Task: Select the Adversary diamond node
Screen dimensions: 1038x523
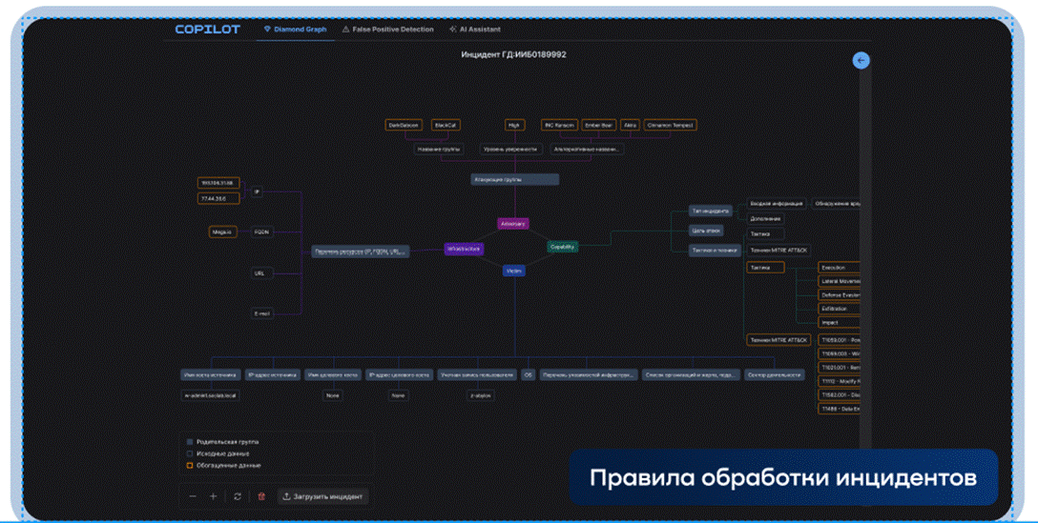Action: point(513,224)
